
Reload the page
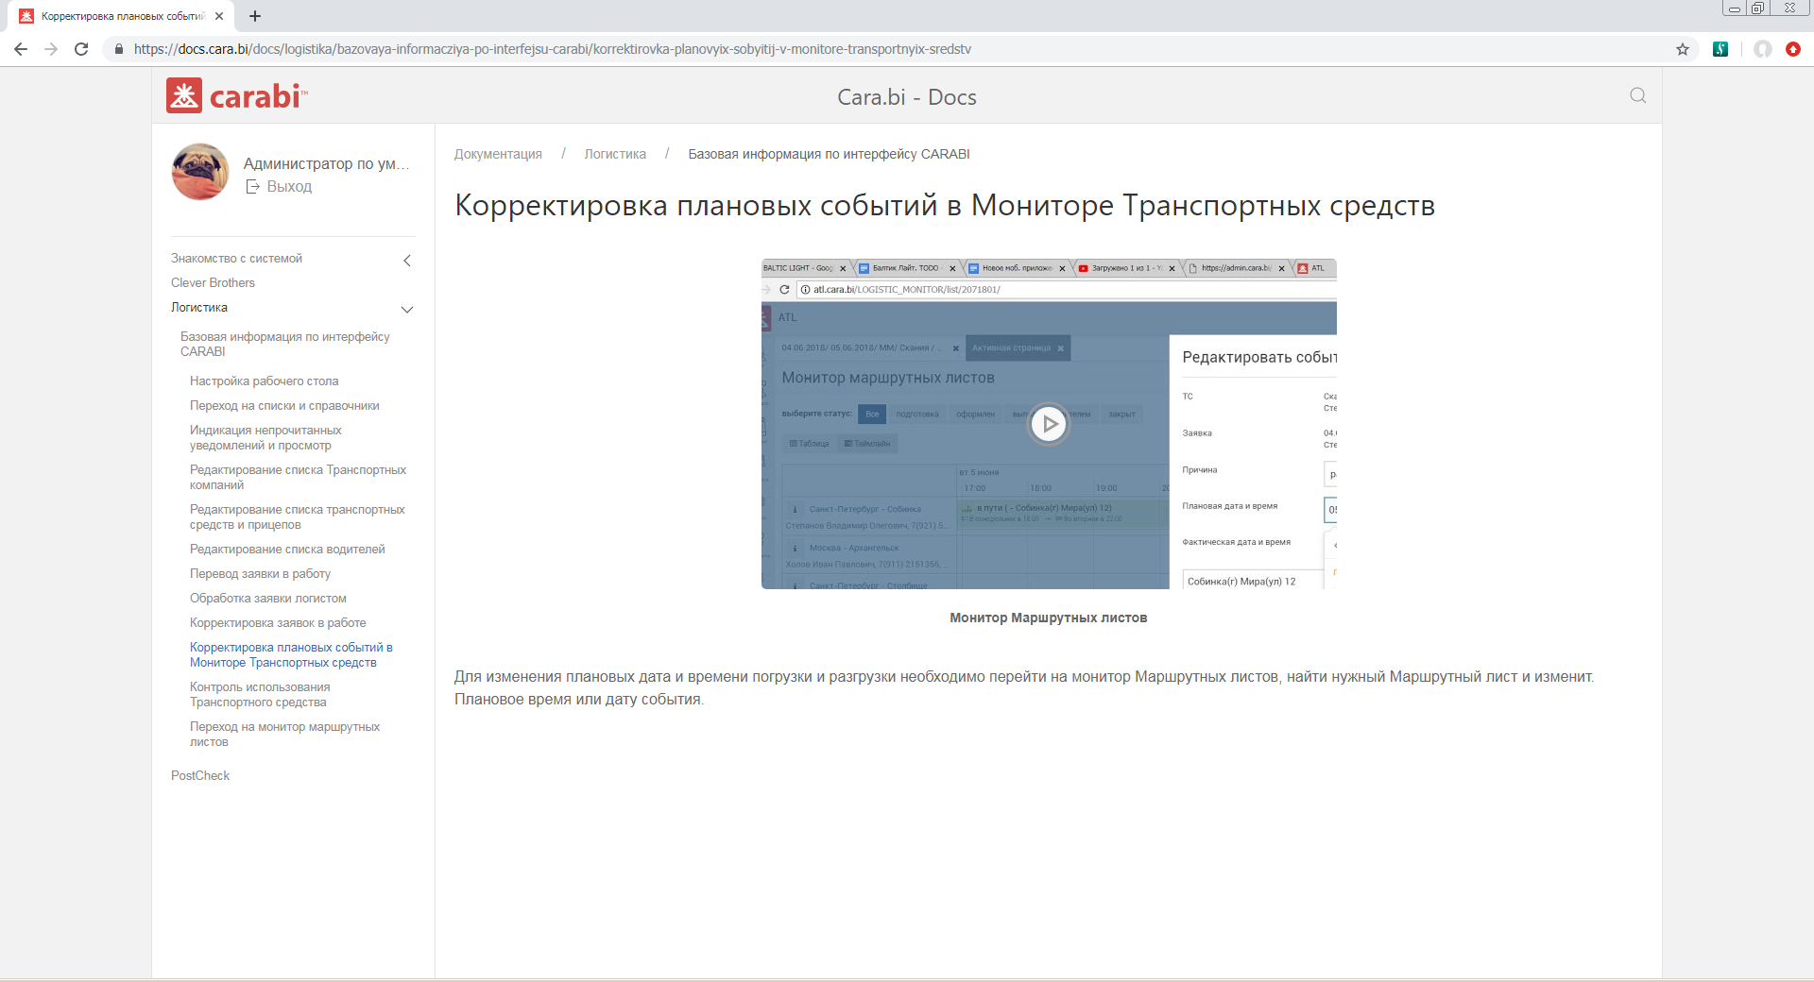[x=81, y=49]
